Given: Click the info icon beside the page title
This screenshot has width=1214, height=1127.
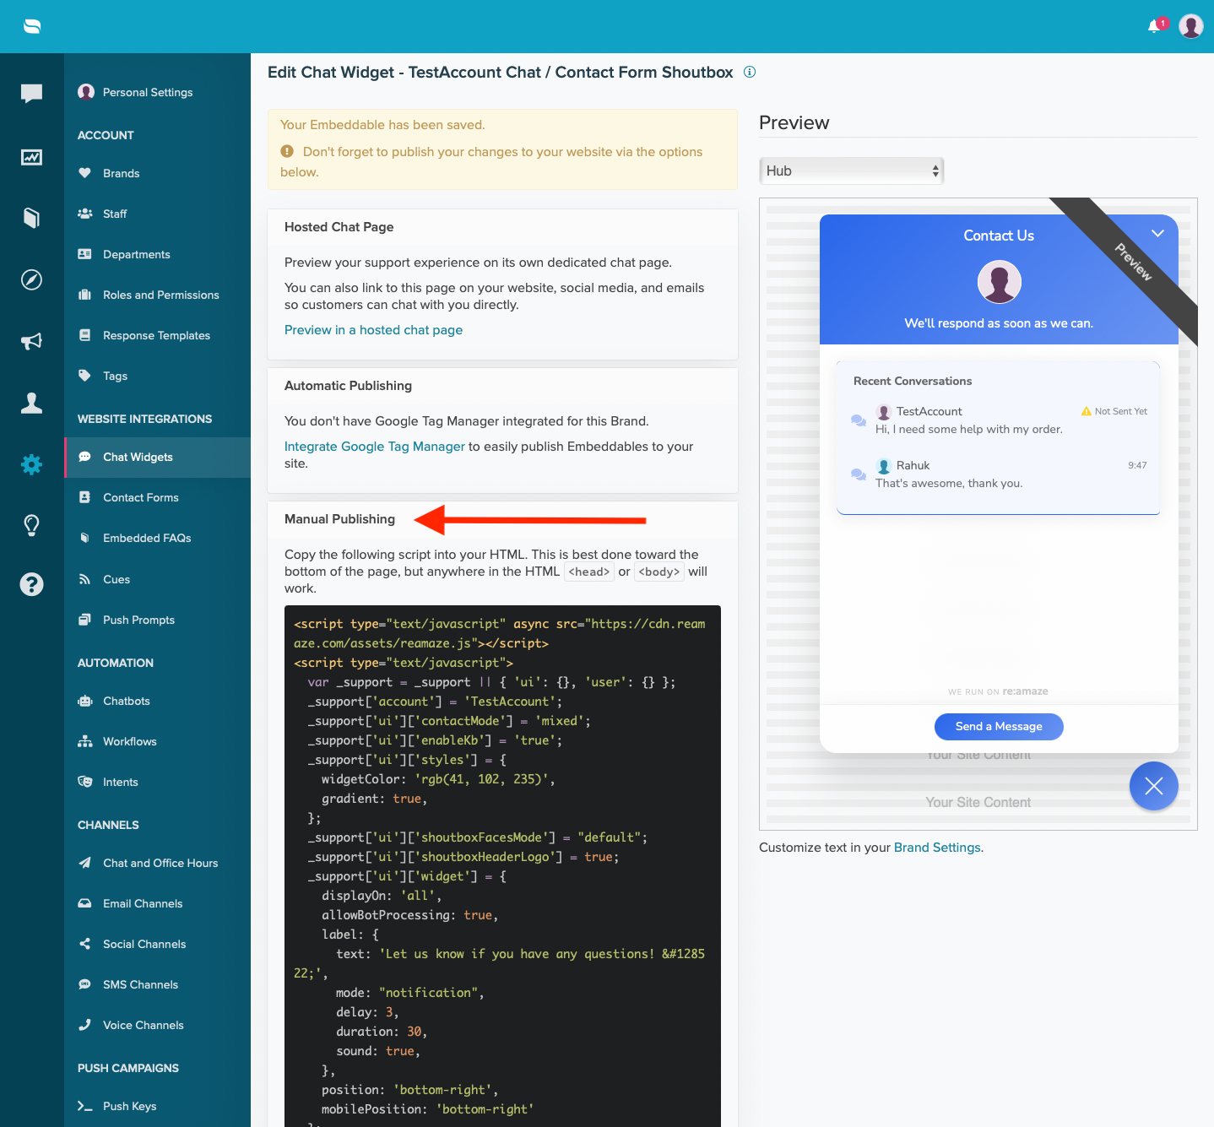Looking at the screenshot, I should click(x=750, y=72).
